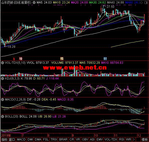Open the 增 event marker
This screenshot has height=142, width=149.
tap(21, 59)
